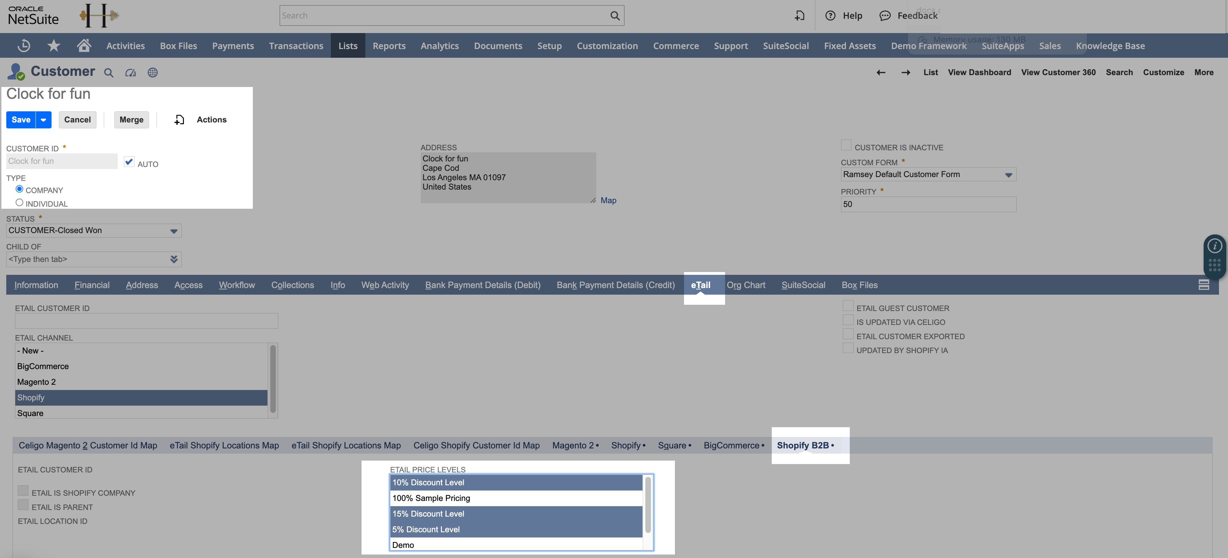Go to previous record arrow
Viewport: 1228px width, 558px height.
(x=881, y=72)
